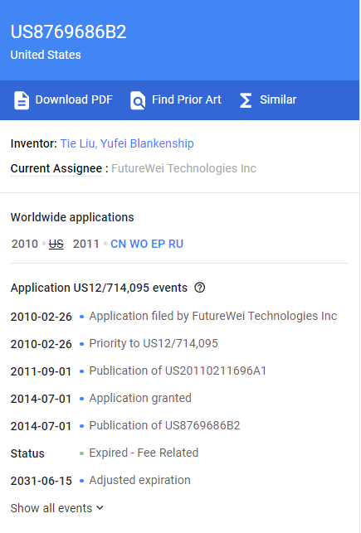Select the CN worldwide application

(119, 244)
